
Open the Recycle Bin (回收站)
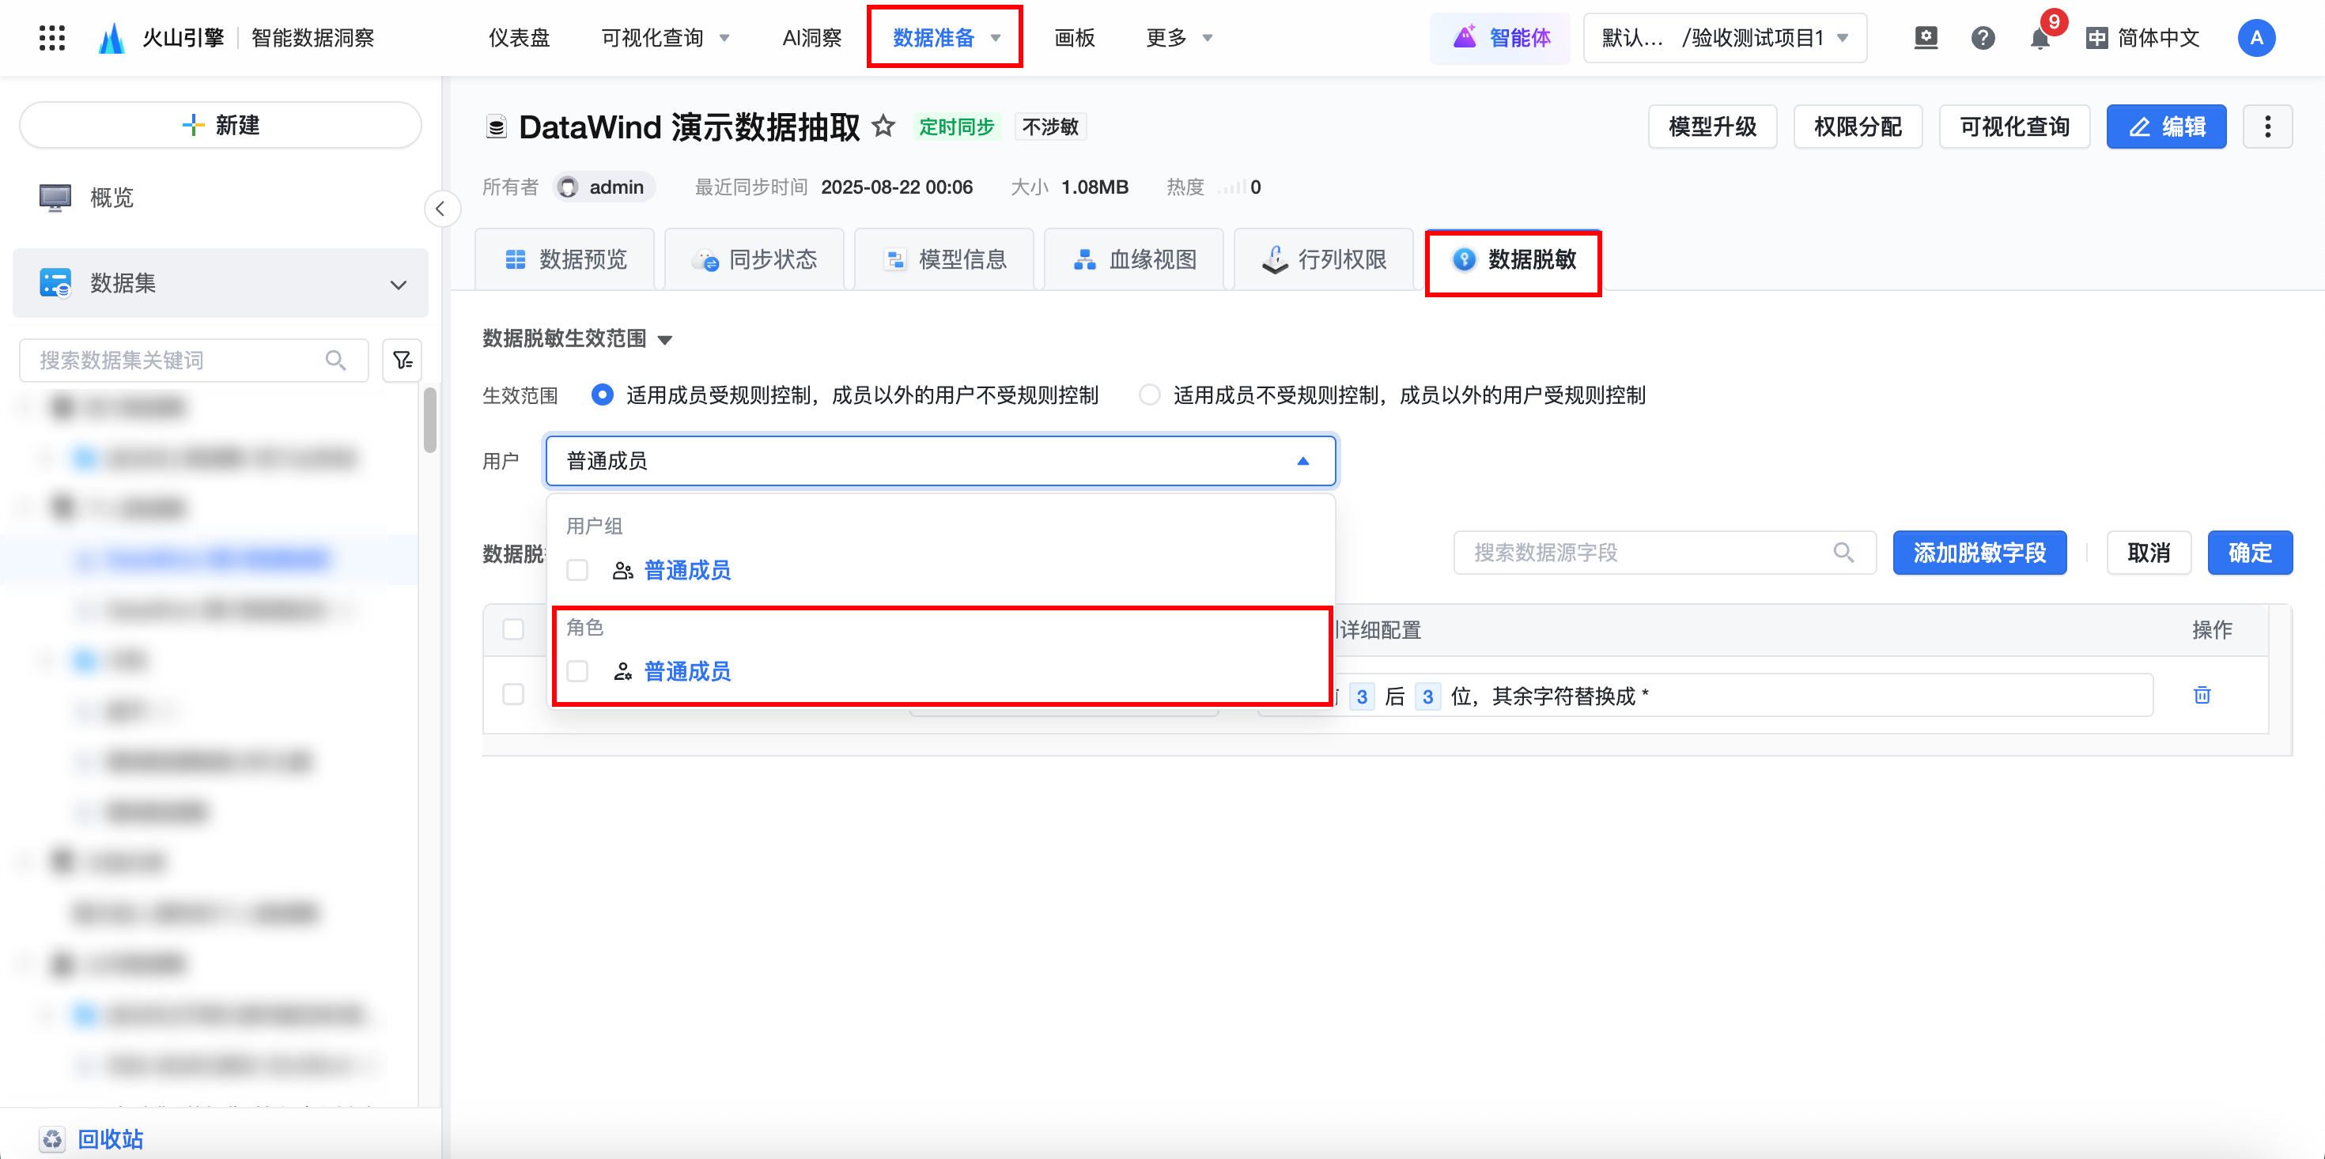click(x=109, y=1138)
